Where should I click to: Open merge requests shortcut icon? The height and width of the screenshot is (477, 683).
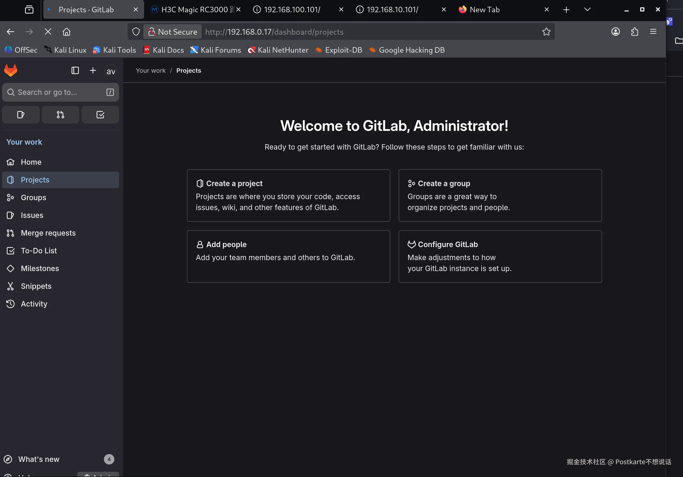[60, 115]
